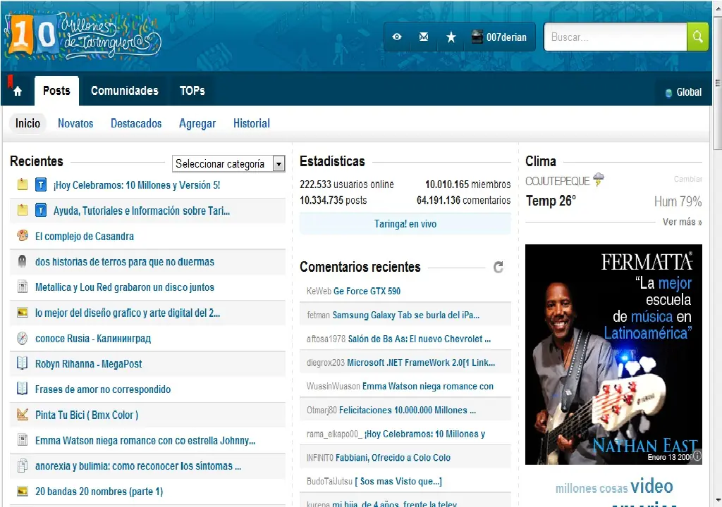Click into the Buscar search field

(x=615, y=37)
